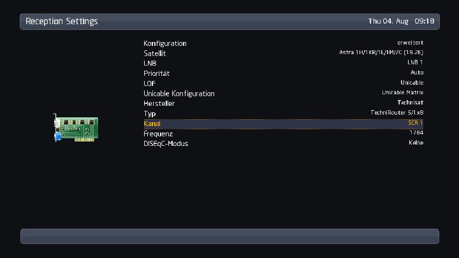Change manufacturer value 'Technisat'

pos(410,103)
